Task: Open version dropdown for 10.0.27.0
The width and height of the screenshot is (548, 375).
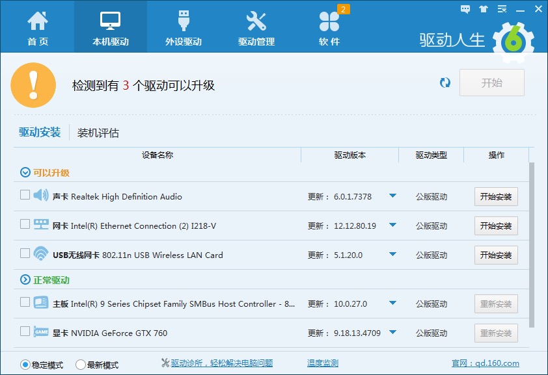Action: (393, 303)
